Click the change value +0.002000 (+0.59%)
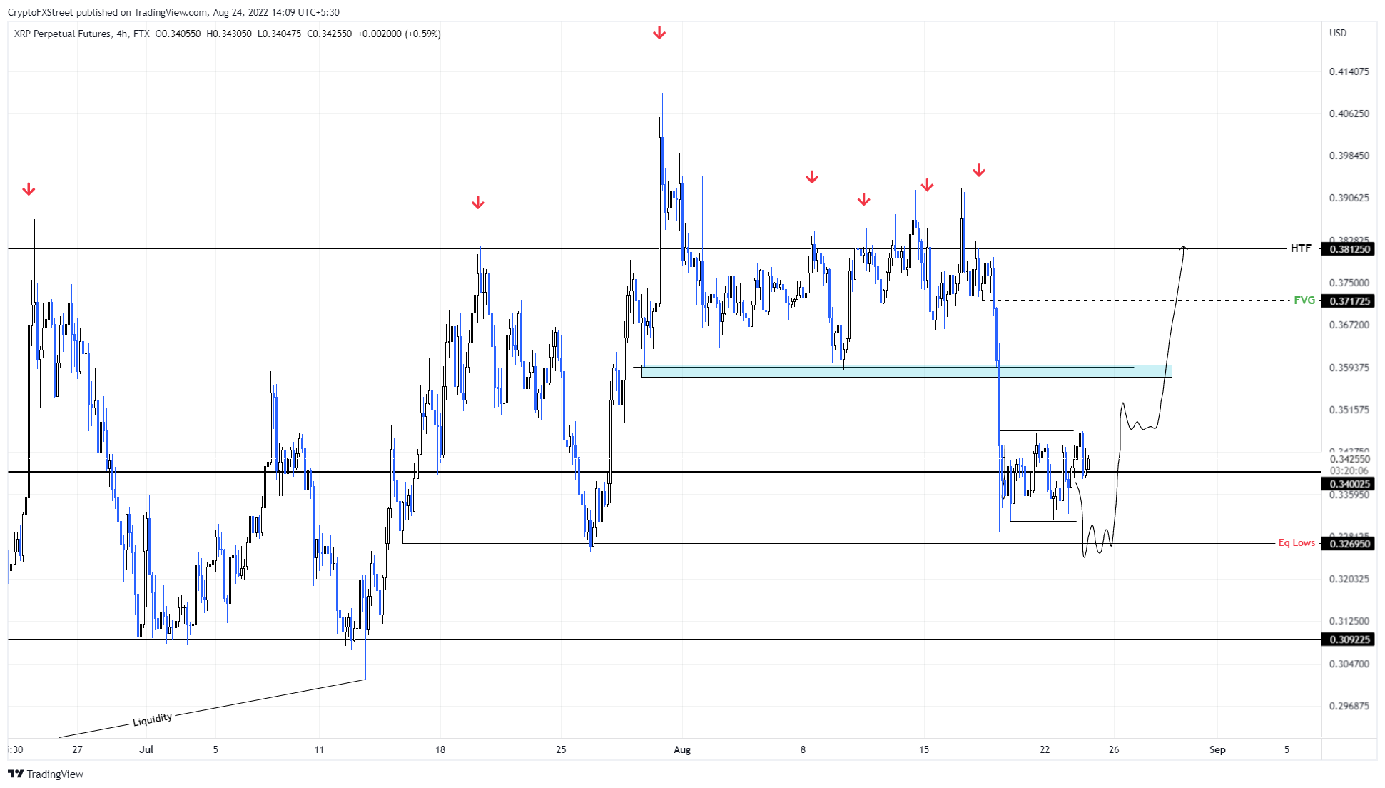 click(x=399, y=34)
